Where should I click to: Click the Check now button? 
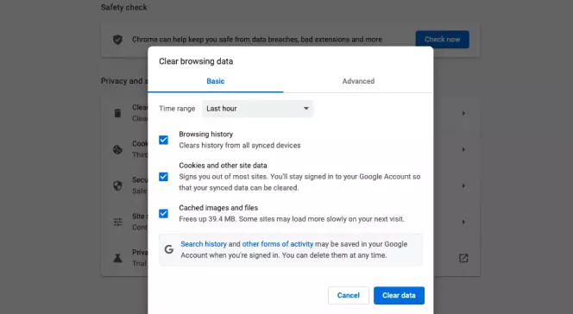[x=442, y=40]
